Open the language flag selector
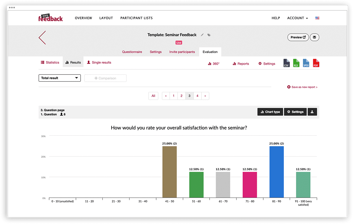The height and width of the screenshot is (224, 353). [x=317, y=18]
